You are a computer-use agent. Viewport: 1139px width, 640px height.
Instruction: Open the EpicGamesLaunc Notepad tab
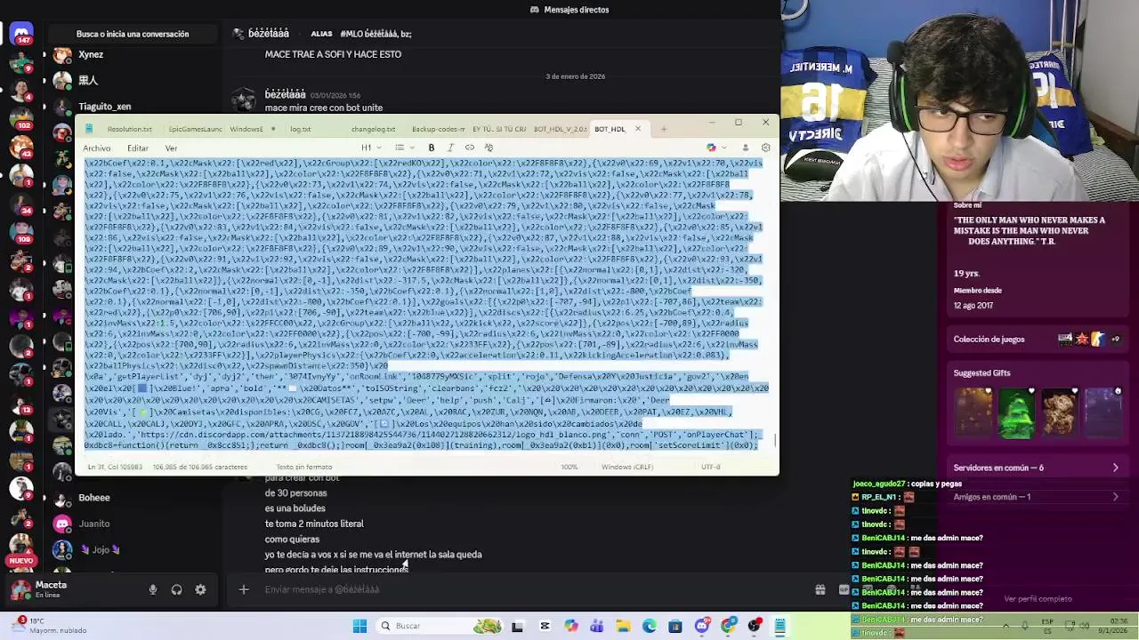pyautogui.click(x=195, y=129)
